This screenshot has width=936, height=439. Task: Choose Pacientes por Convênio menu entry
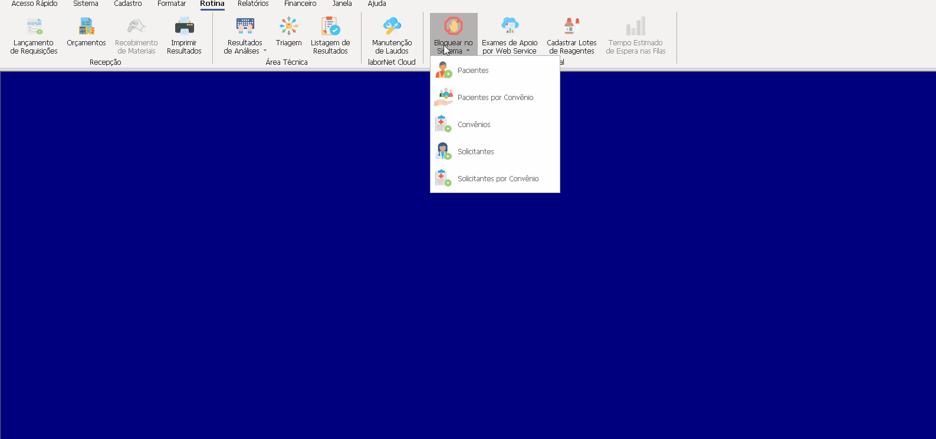click(495, 98)
